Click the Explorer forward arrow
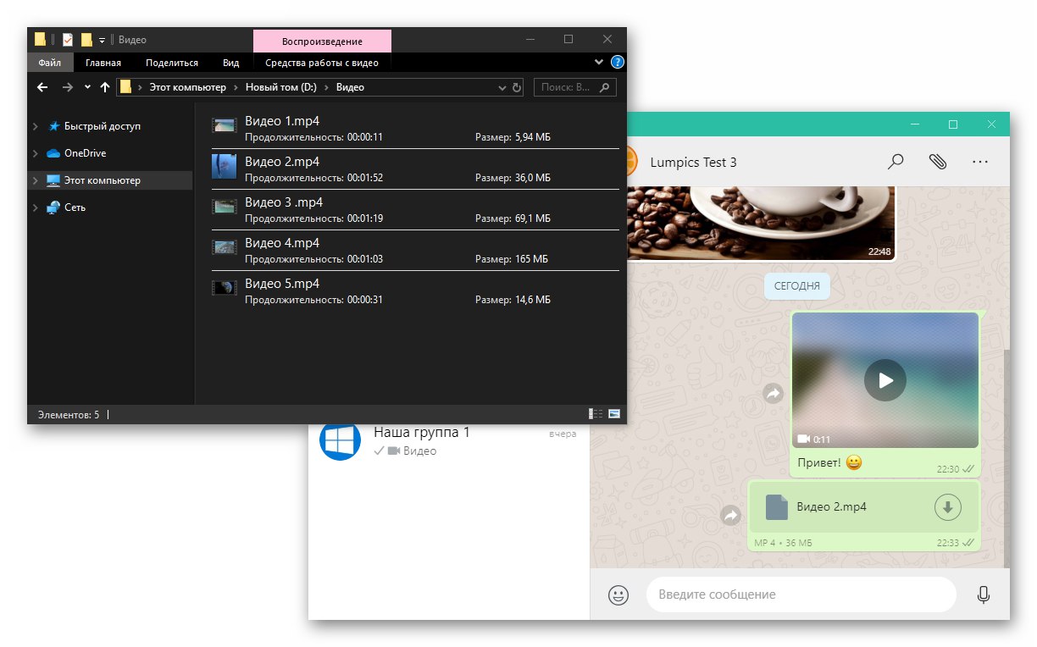 (69, 86)
